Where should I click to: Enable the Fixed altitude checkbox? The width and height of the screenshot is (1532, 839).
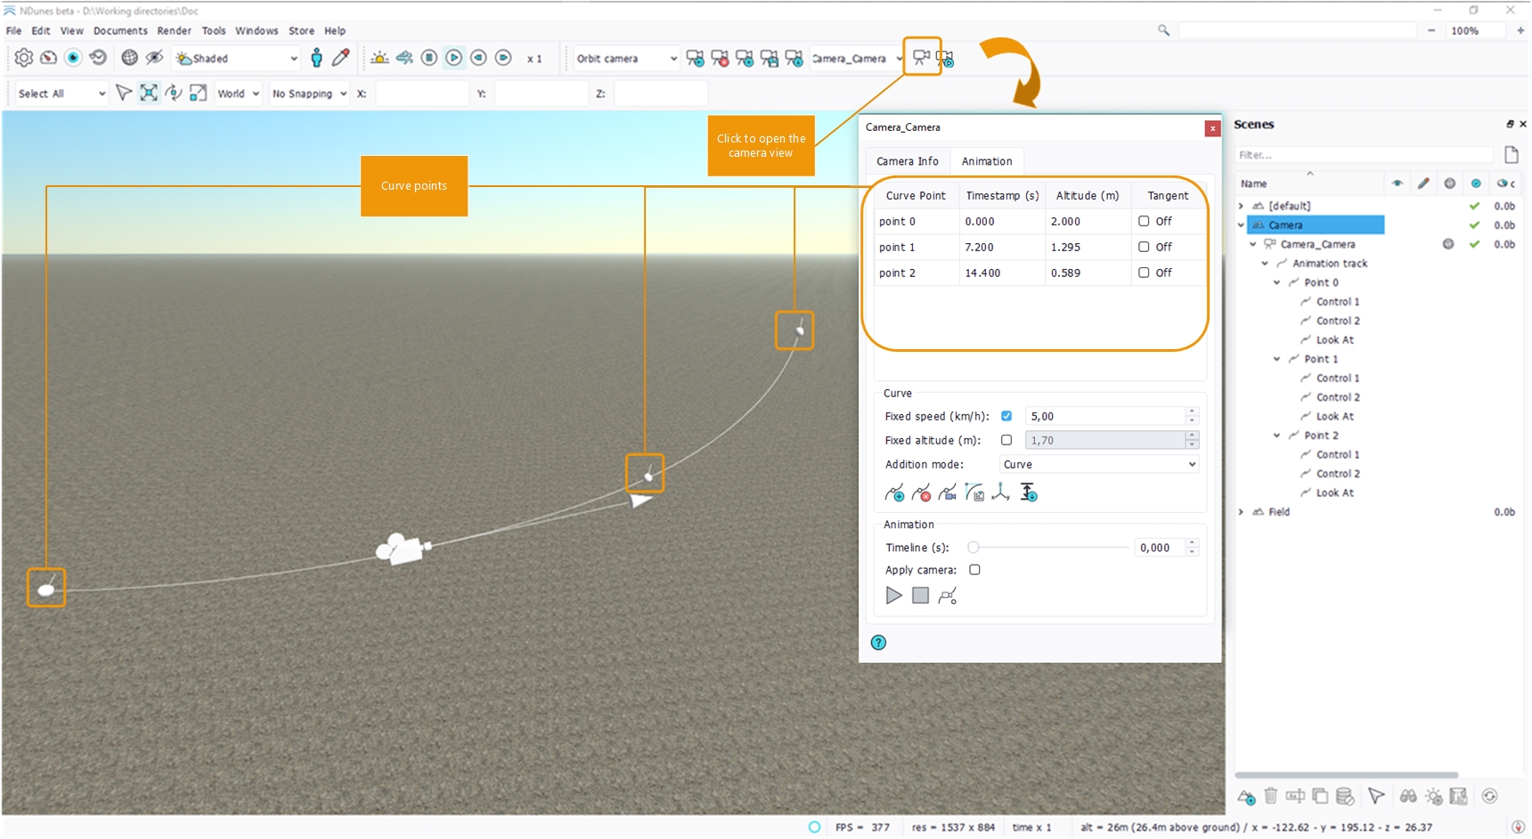(x=1006, y=440)
